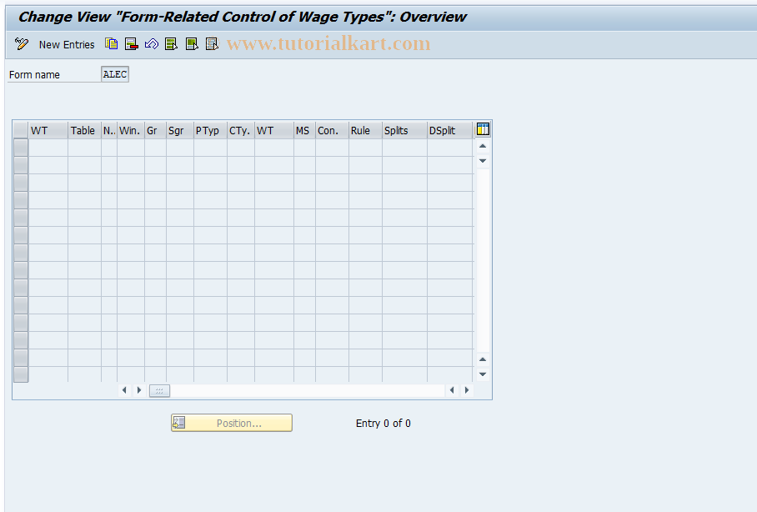This screenshot has width=757, height=512.
Task: Select the MS column header
Action: pyautogui.click(x=304, y=130)
